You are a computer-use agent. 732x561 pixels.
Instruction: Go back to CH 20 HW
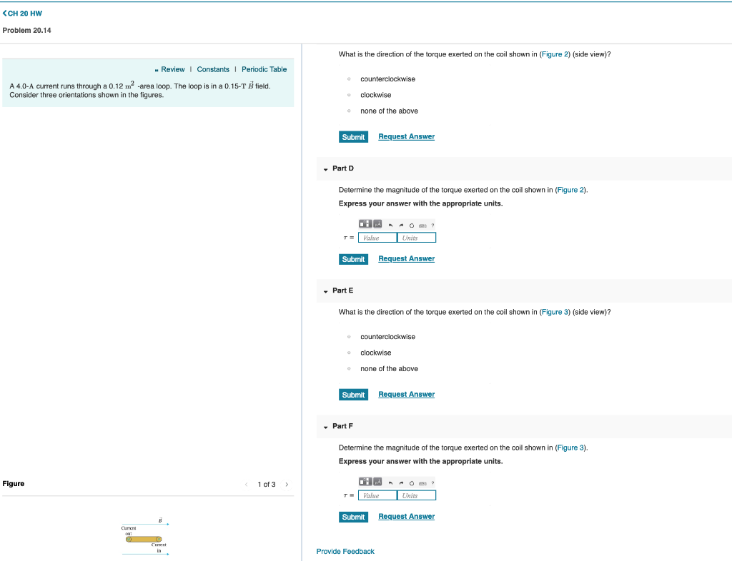click(x=22, y=14)
